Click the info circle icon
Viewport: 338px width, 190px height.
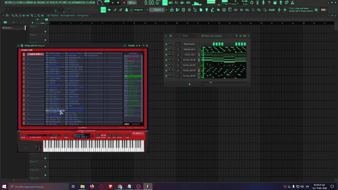click(224, 10)
